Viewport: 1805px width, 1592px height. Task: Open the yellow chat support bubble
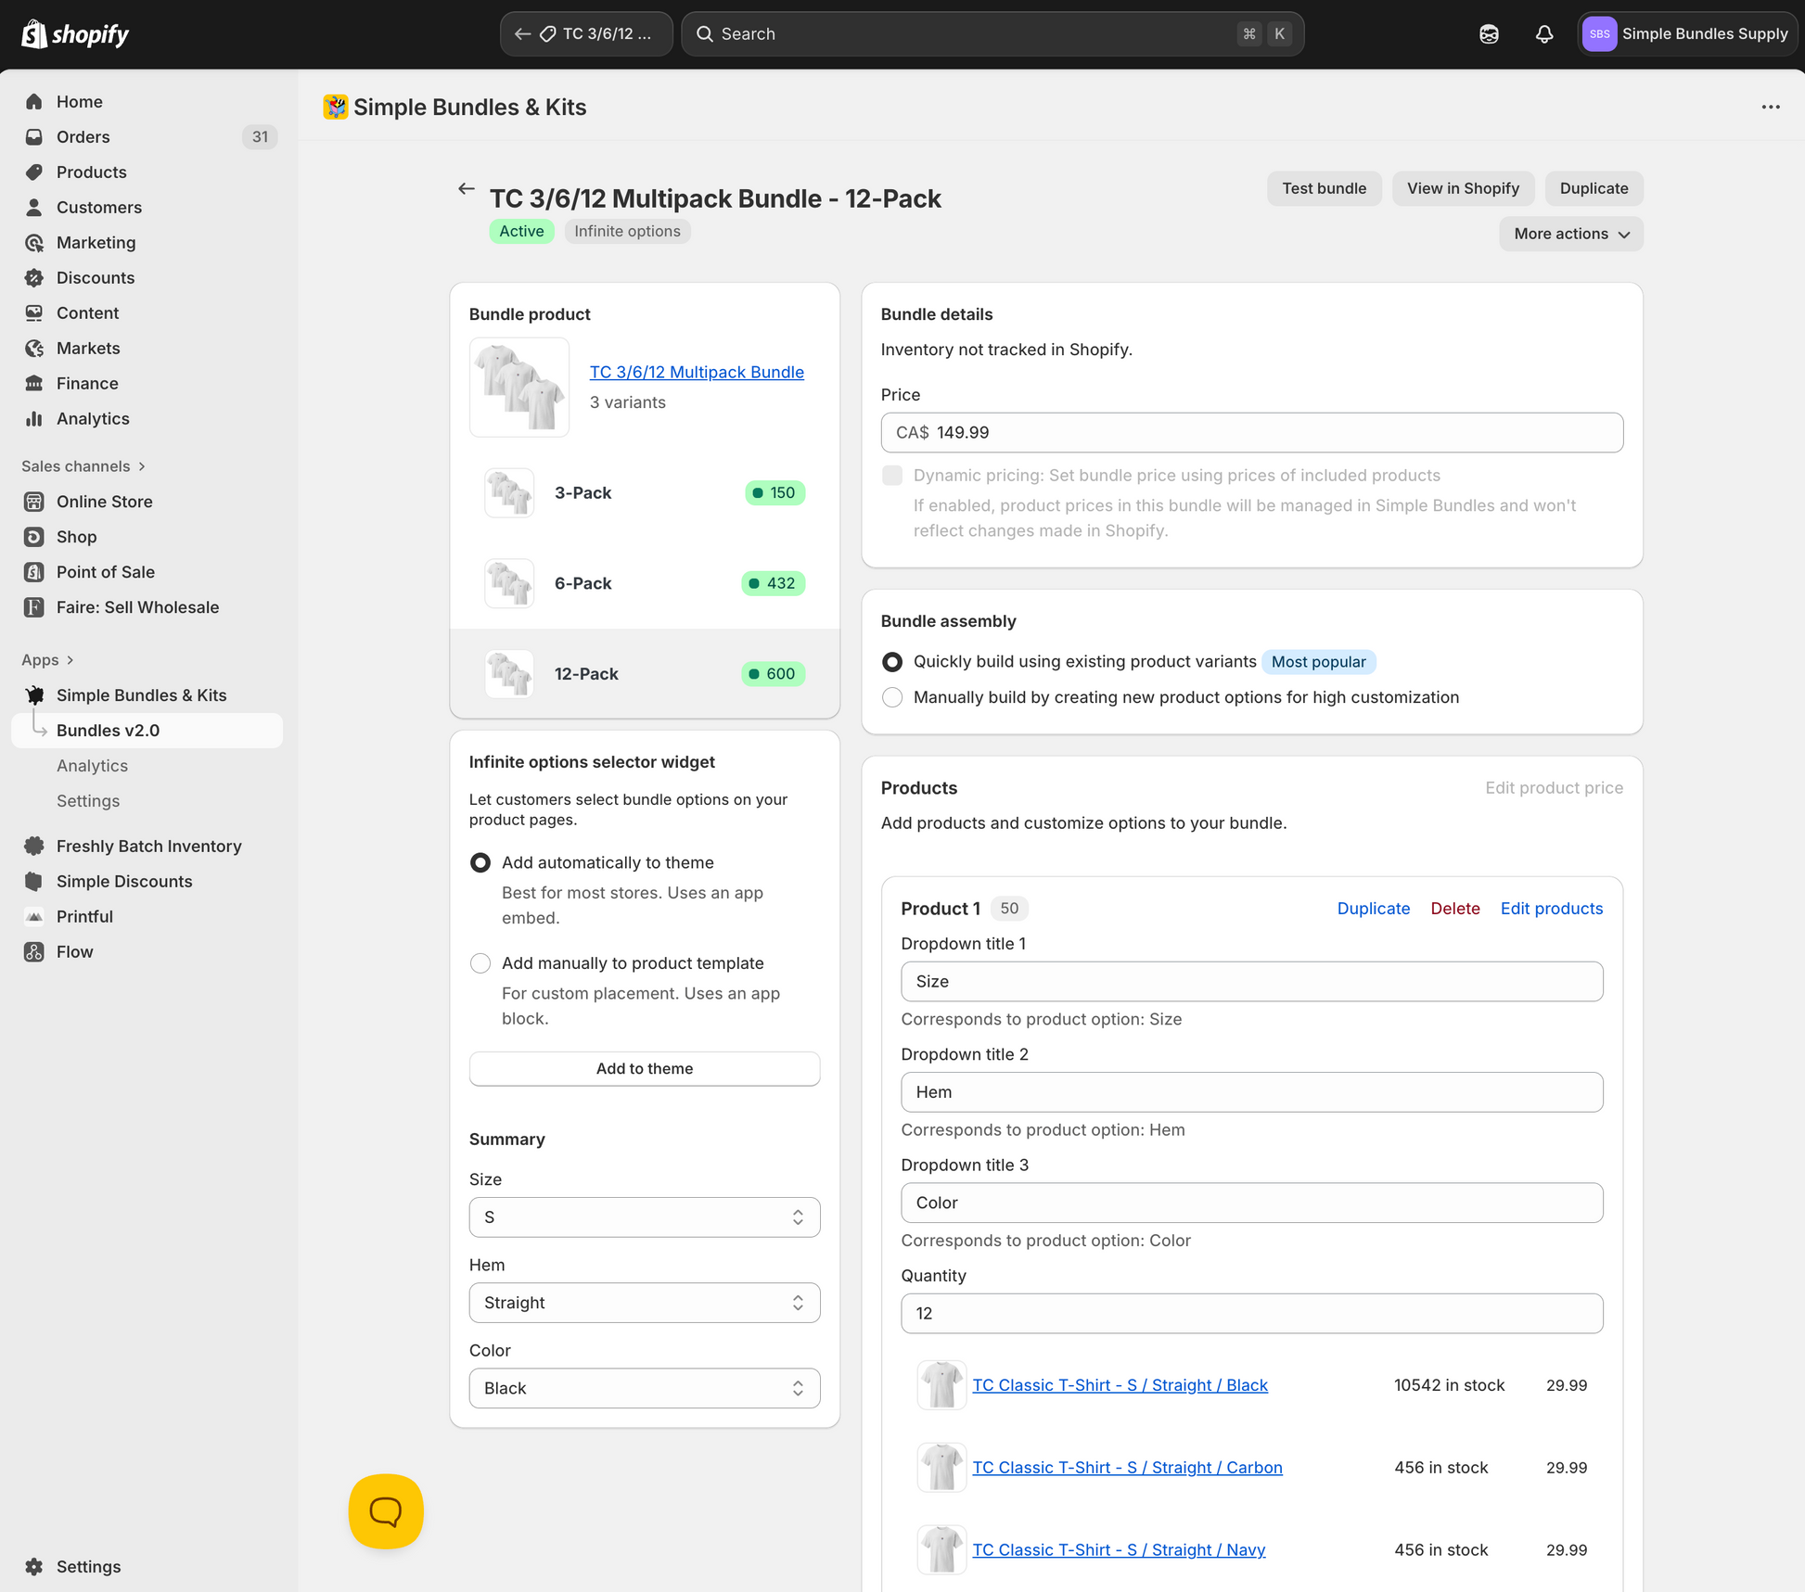coord(386,1511)
